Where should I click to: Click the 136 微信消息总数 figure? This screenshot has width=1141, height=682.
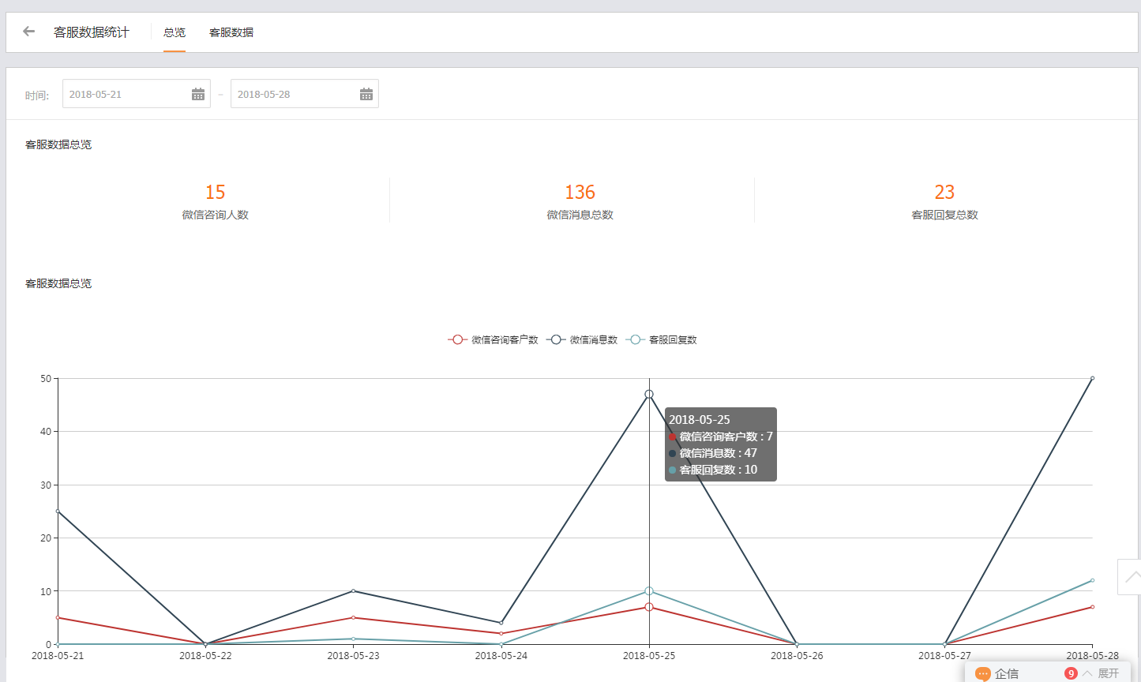[580, 193]
